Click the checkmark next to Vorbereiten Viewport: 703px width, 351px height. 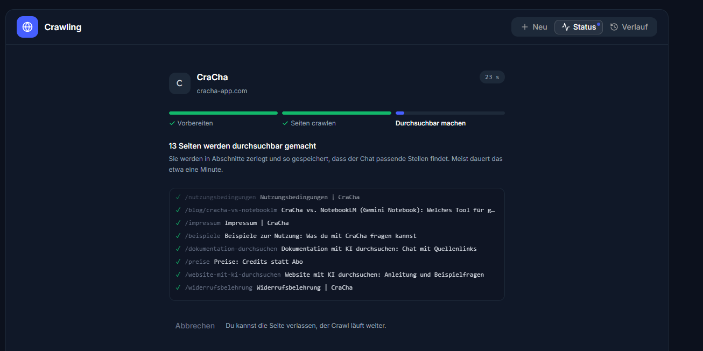172,123
